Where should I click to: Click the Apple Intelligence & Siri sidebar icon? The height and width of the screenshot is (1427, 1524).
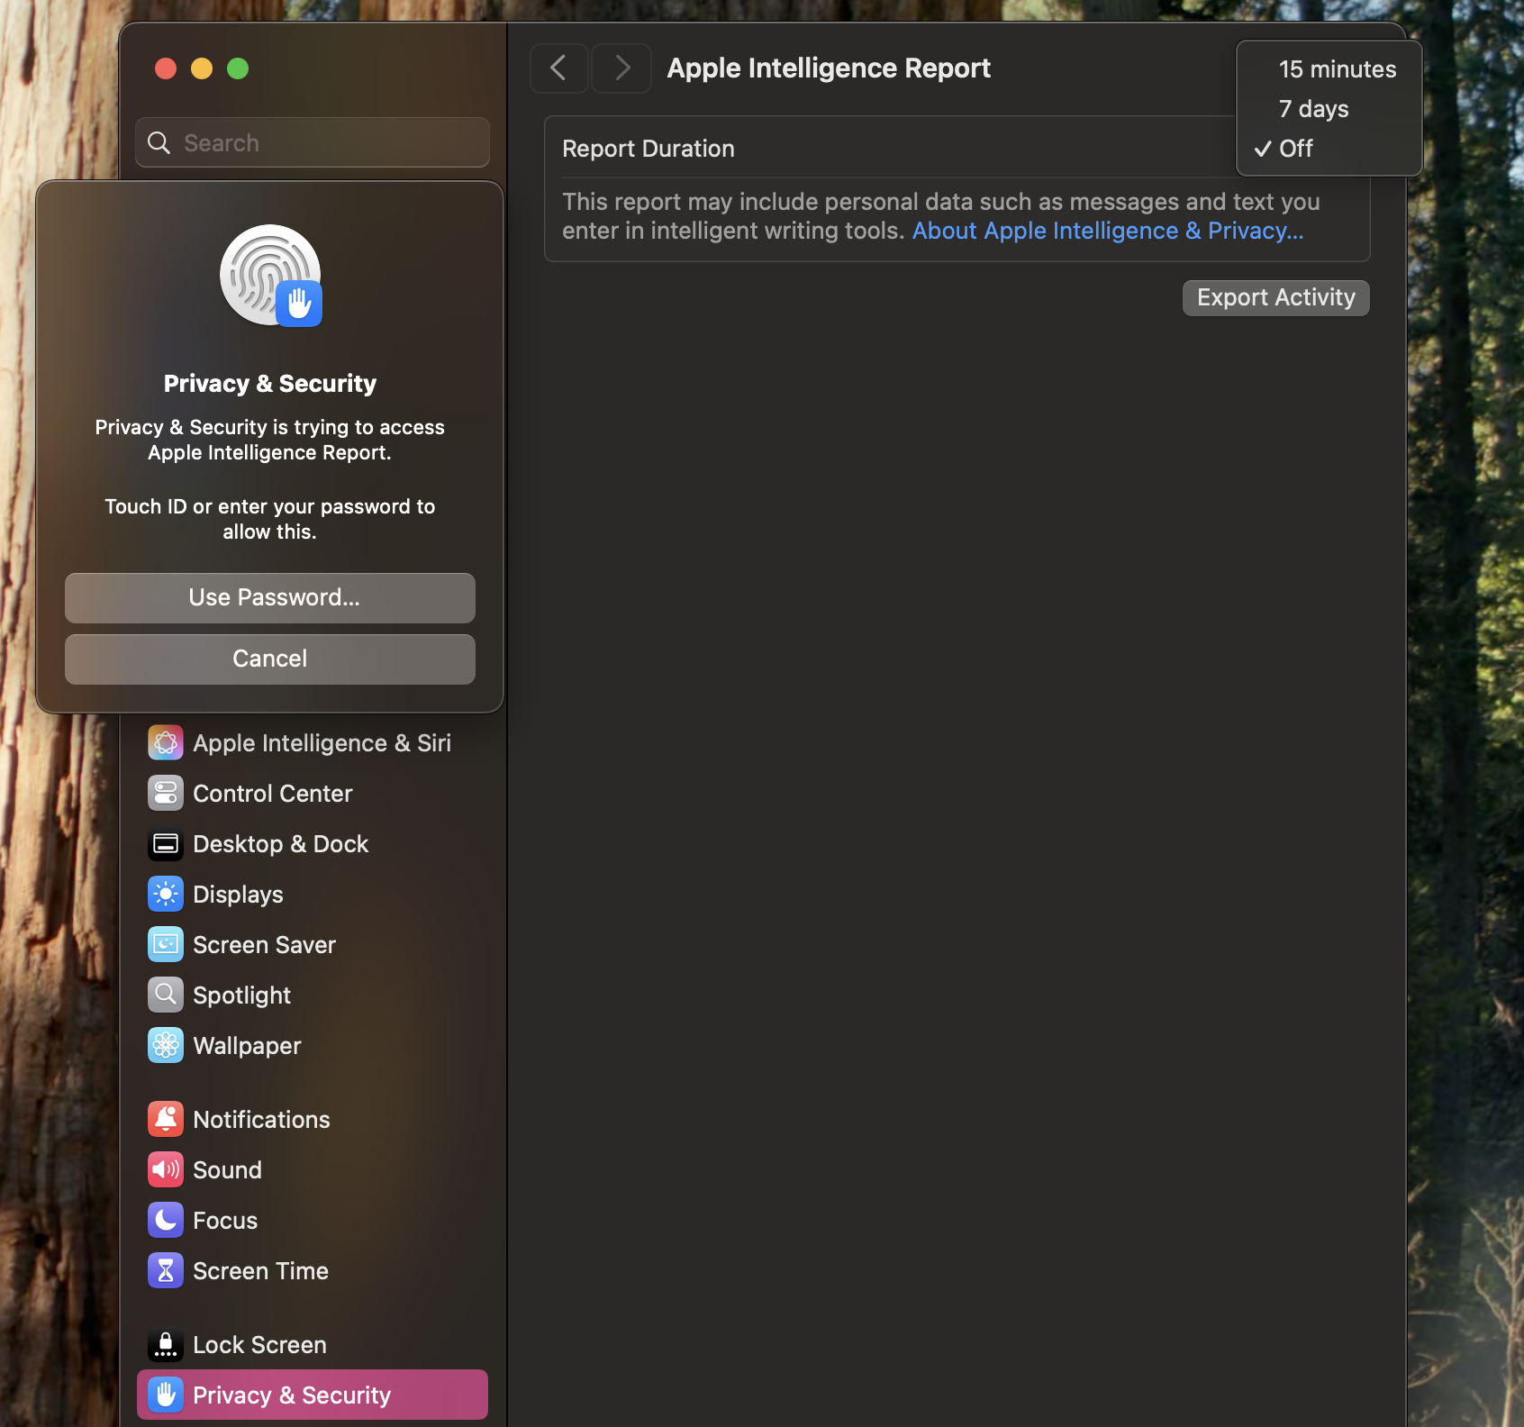(x=166, y=743)
